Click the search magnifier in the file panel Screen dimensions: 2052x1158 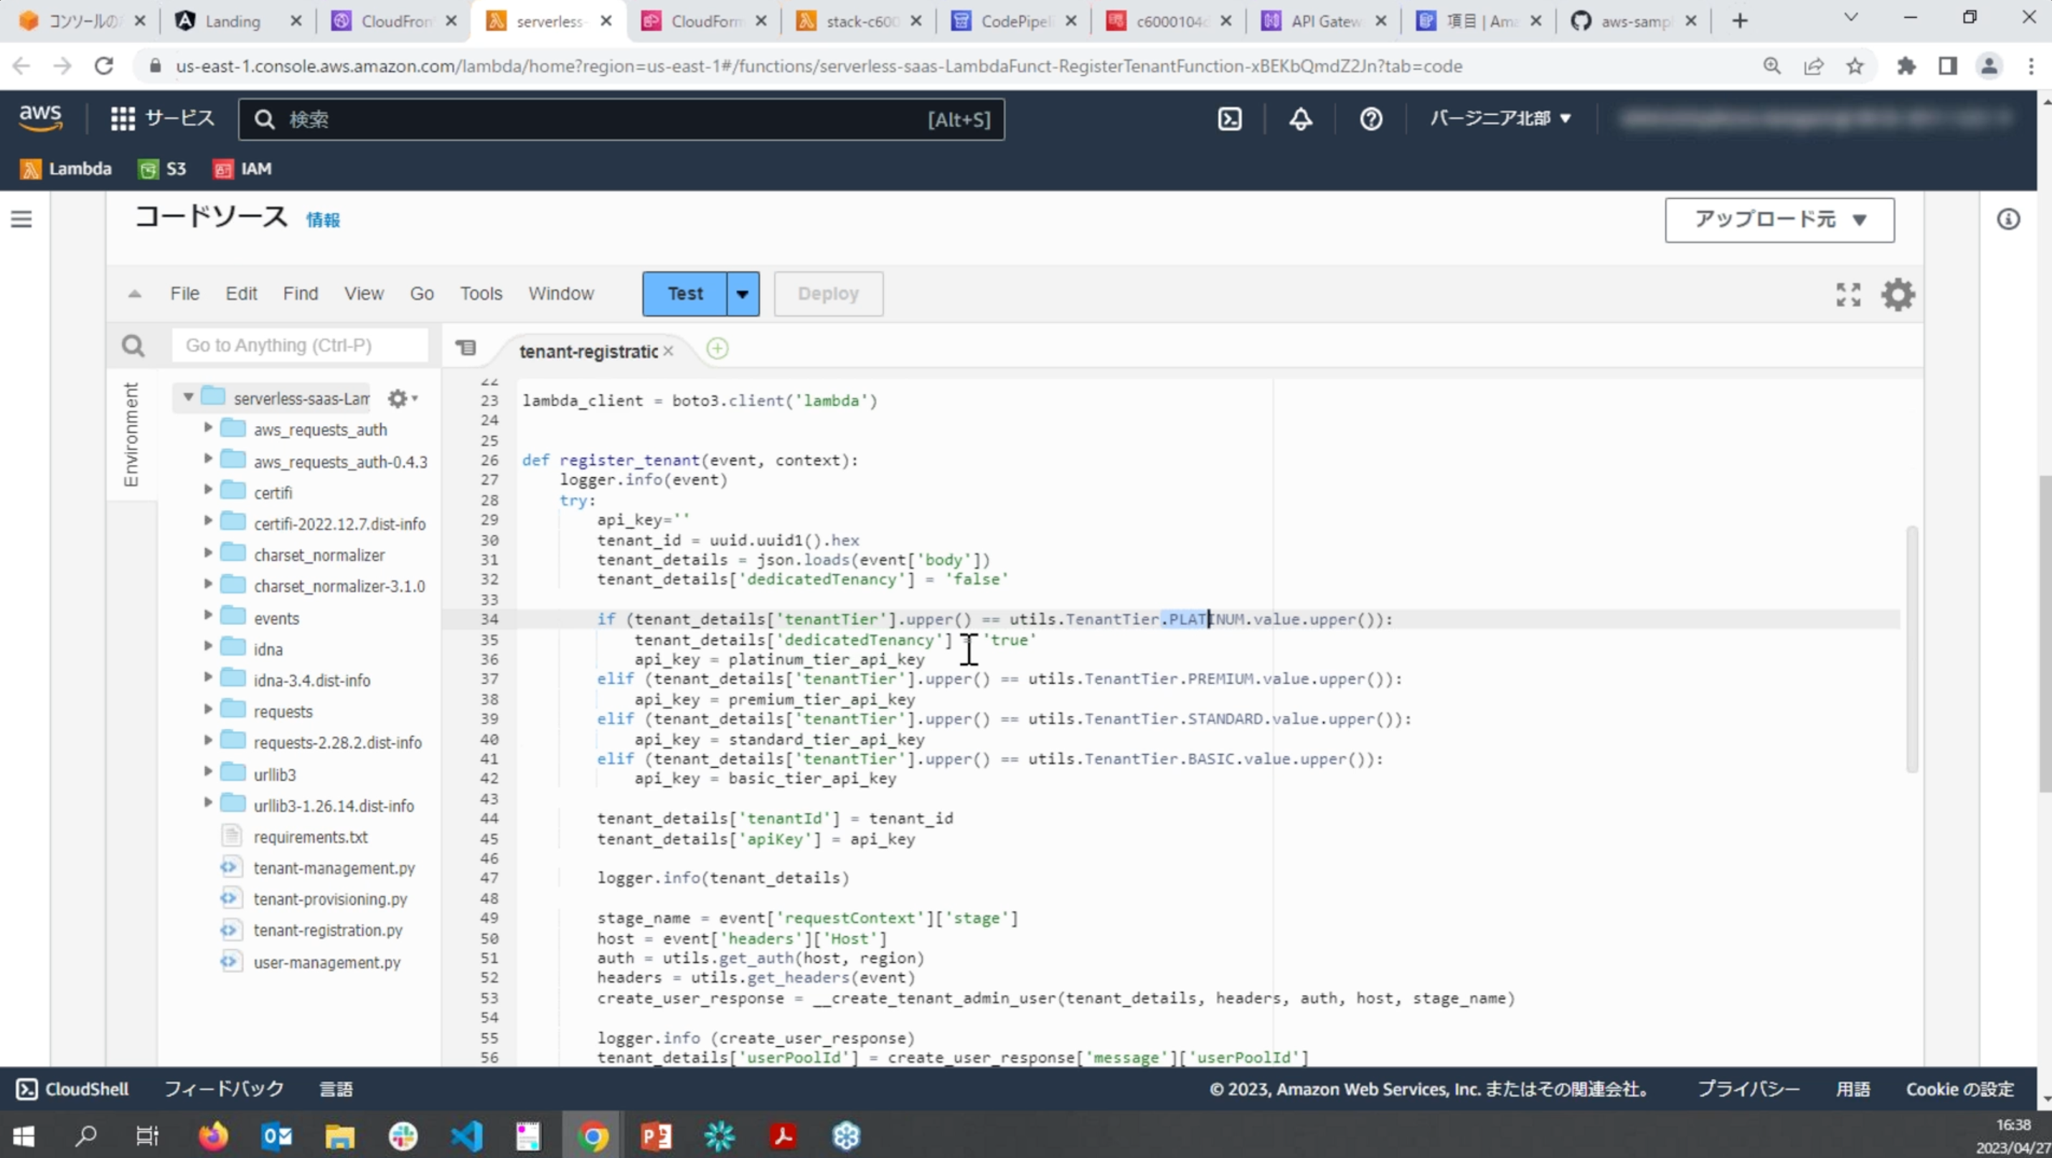coord(133,346)
